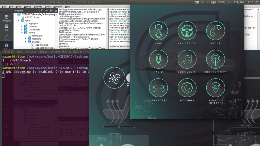Switch to Edit mode in Qt Creator
The width and height of the screenshot is (260, 146).
coord(6,28)
